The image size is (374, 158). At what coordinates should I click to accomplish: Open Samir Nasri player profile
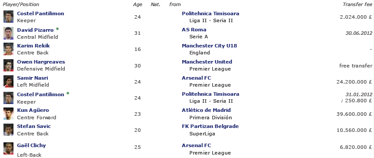pyautogui.click(x=33, y=78)
